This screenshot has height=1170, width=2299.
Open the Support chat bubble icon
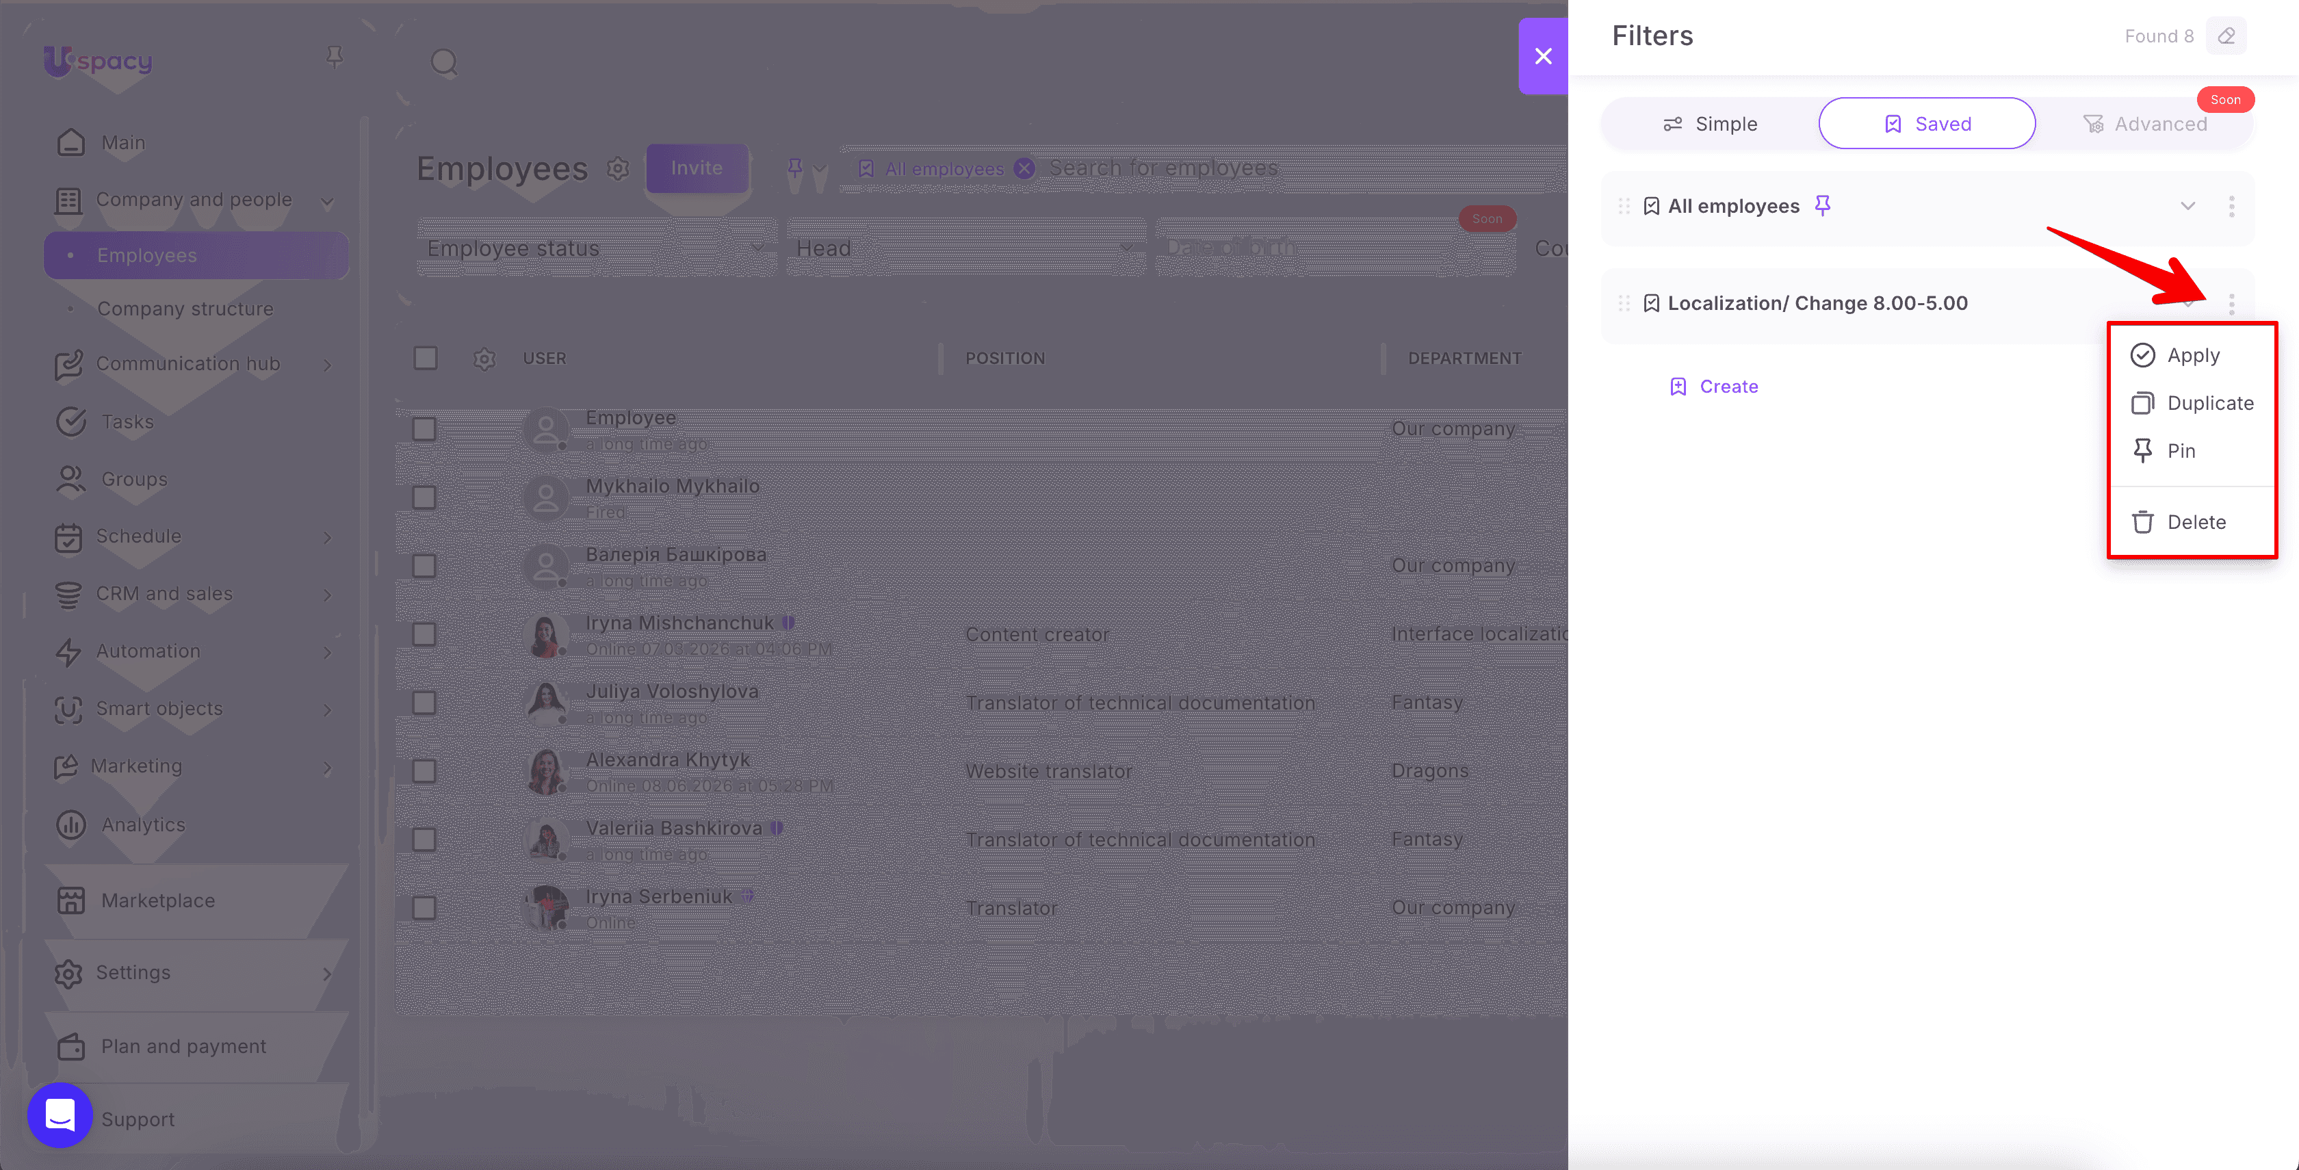click(60, 1115)
